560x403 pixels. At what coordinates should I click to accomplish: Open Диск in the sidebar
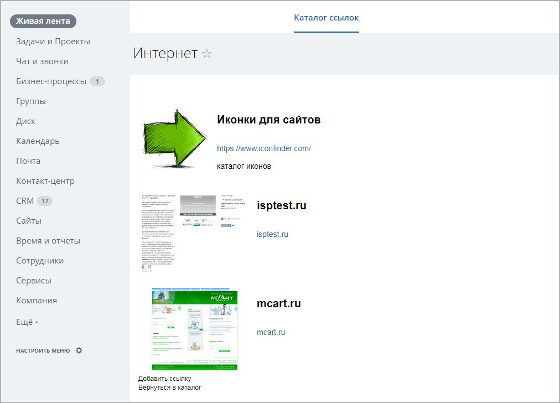[25, 121]
